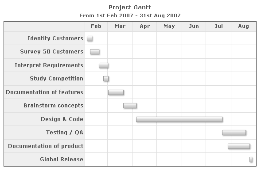261x171 pixels.
Task: Select the Testing / QA bar
Action: point(234,133)
